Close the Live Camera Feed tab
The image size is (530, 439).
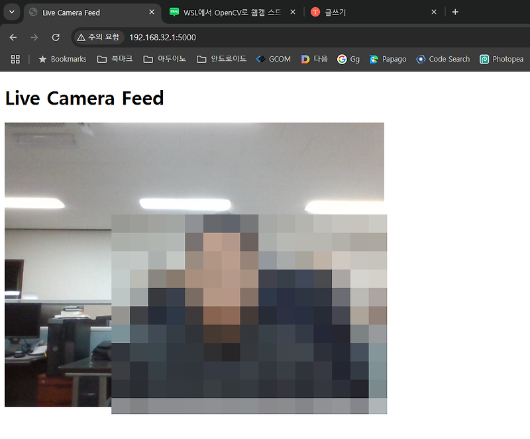152,12
